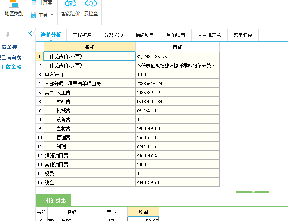Select the 主材费 cell
This screenshot has height=221, width=288.
[90, 128]
